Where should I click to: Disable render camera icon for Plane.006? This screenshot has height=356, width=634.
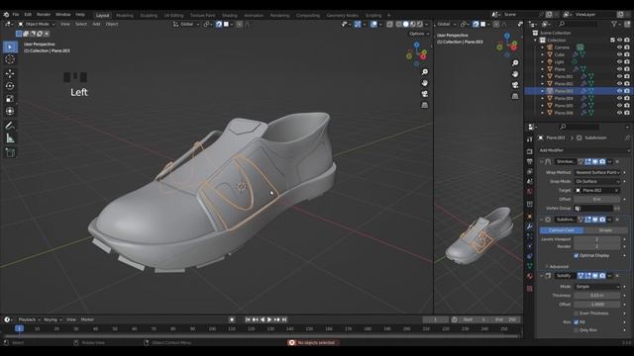(x=627, y=113)
